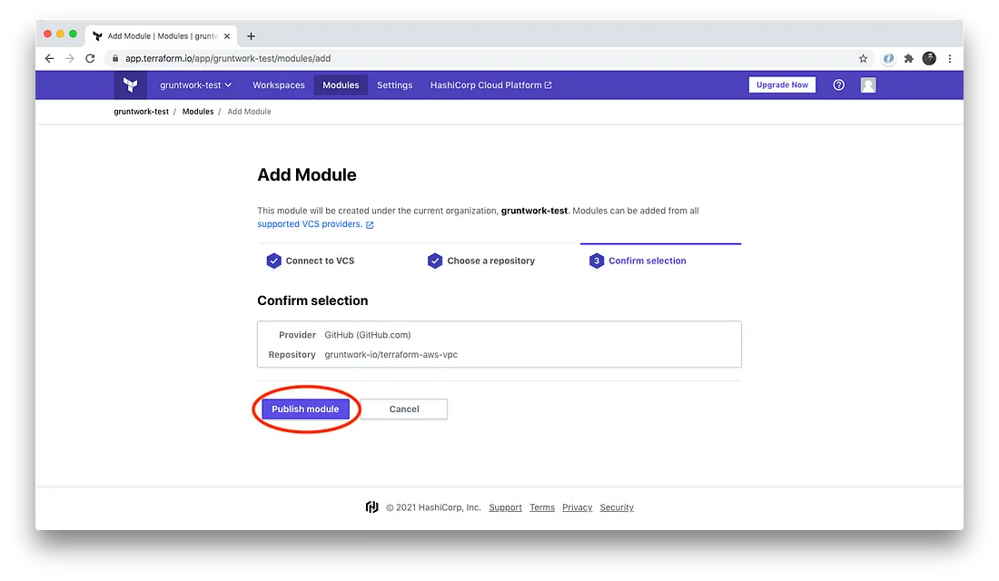This screenshot has width=999, height=581.
Task: Click the padlock site info icon
Action: (115, 59)
